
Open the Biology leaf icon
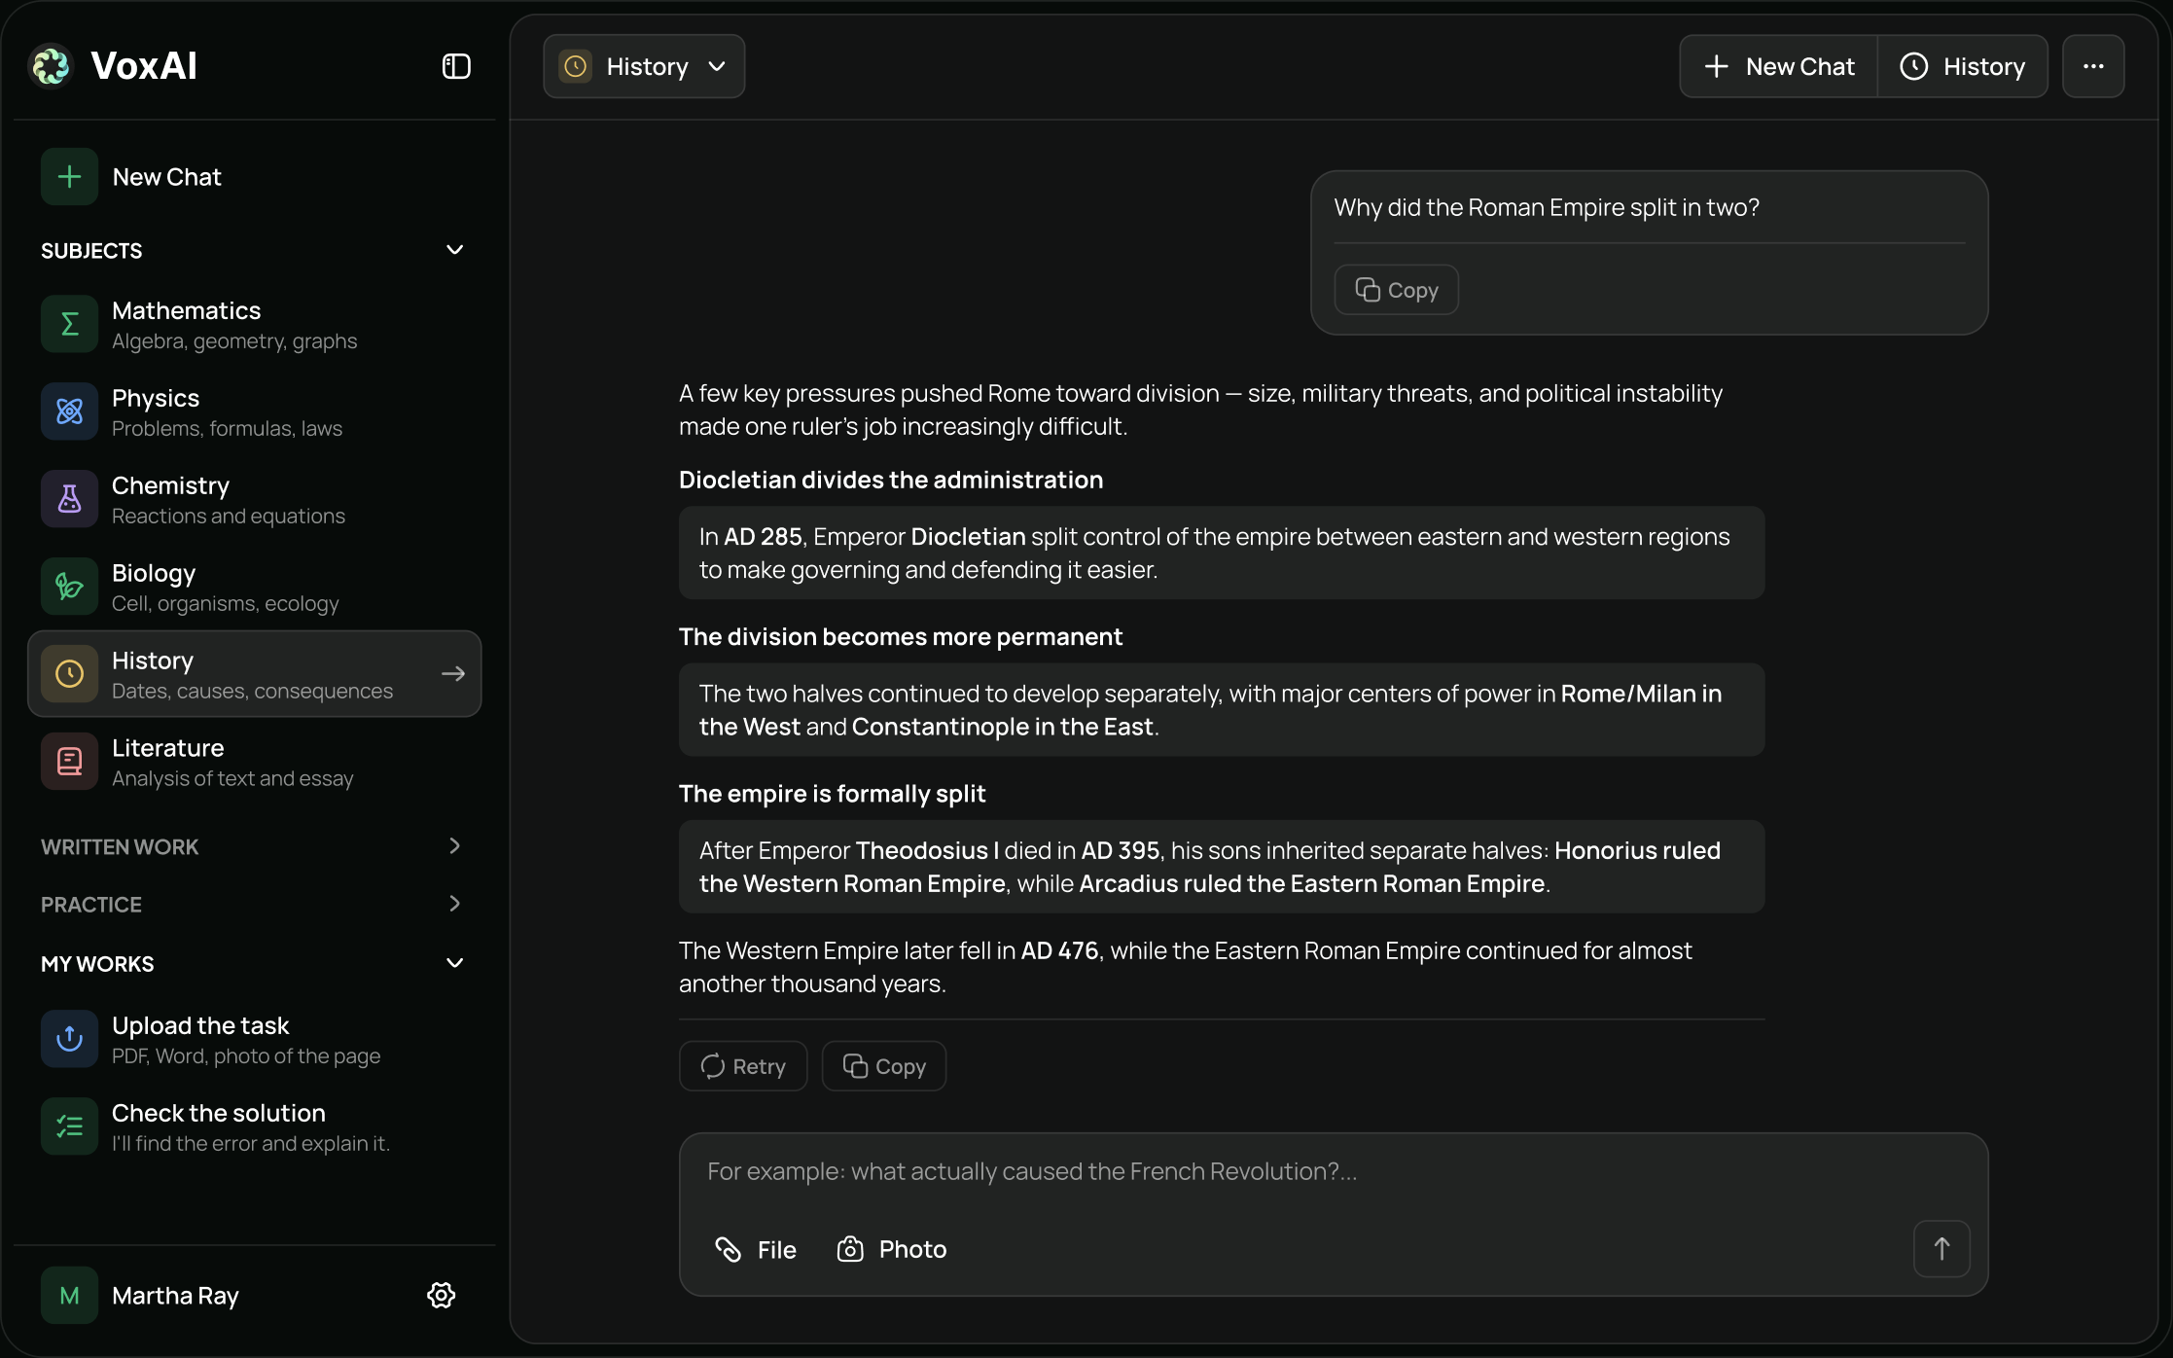point(69,587)
